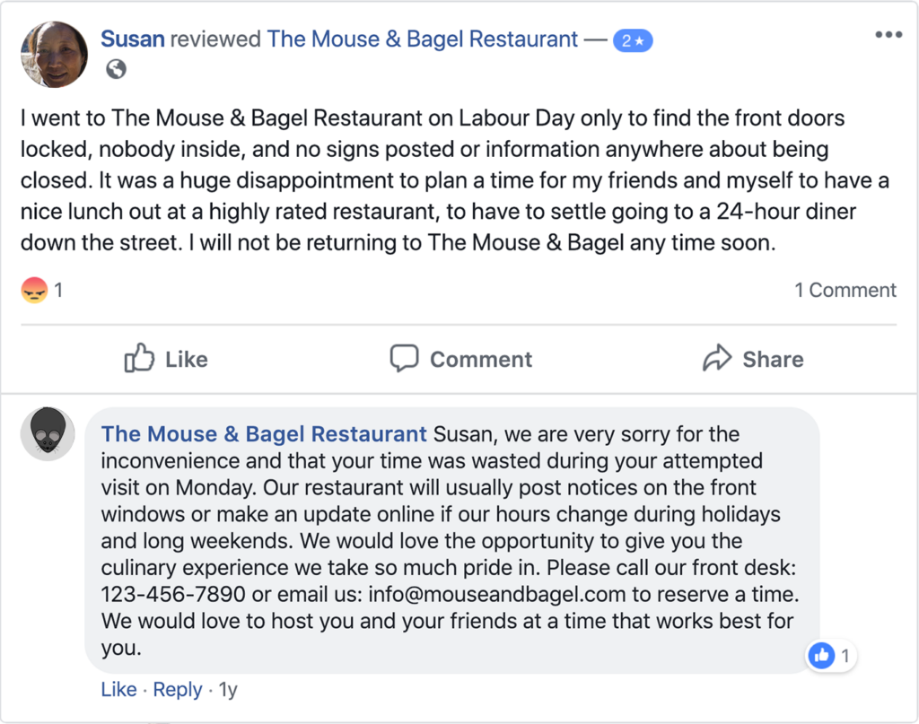Click the Comment speech bubble icon

(404, 359)
